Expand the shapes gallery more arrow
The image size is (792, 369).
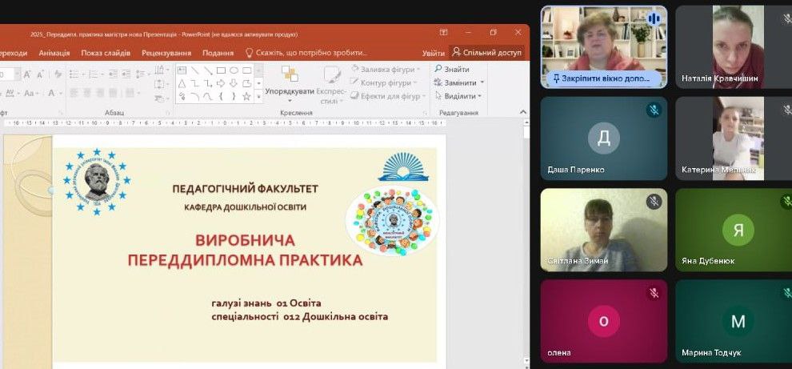258,97
